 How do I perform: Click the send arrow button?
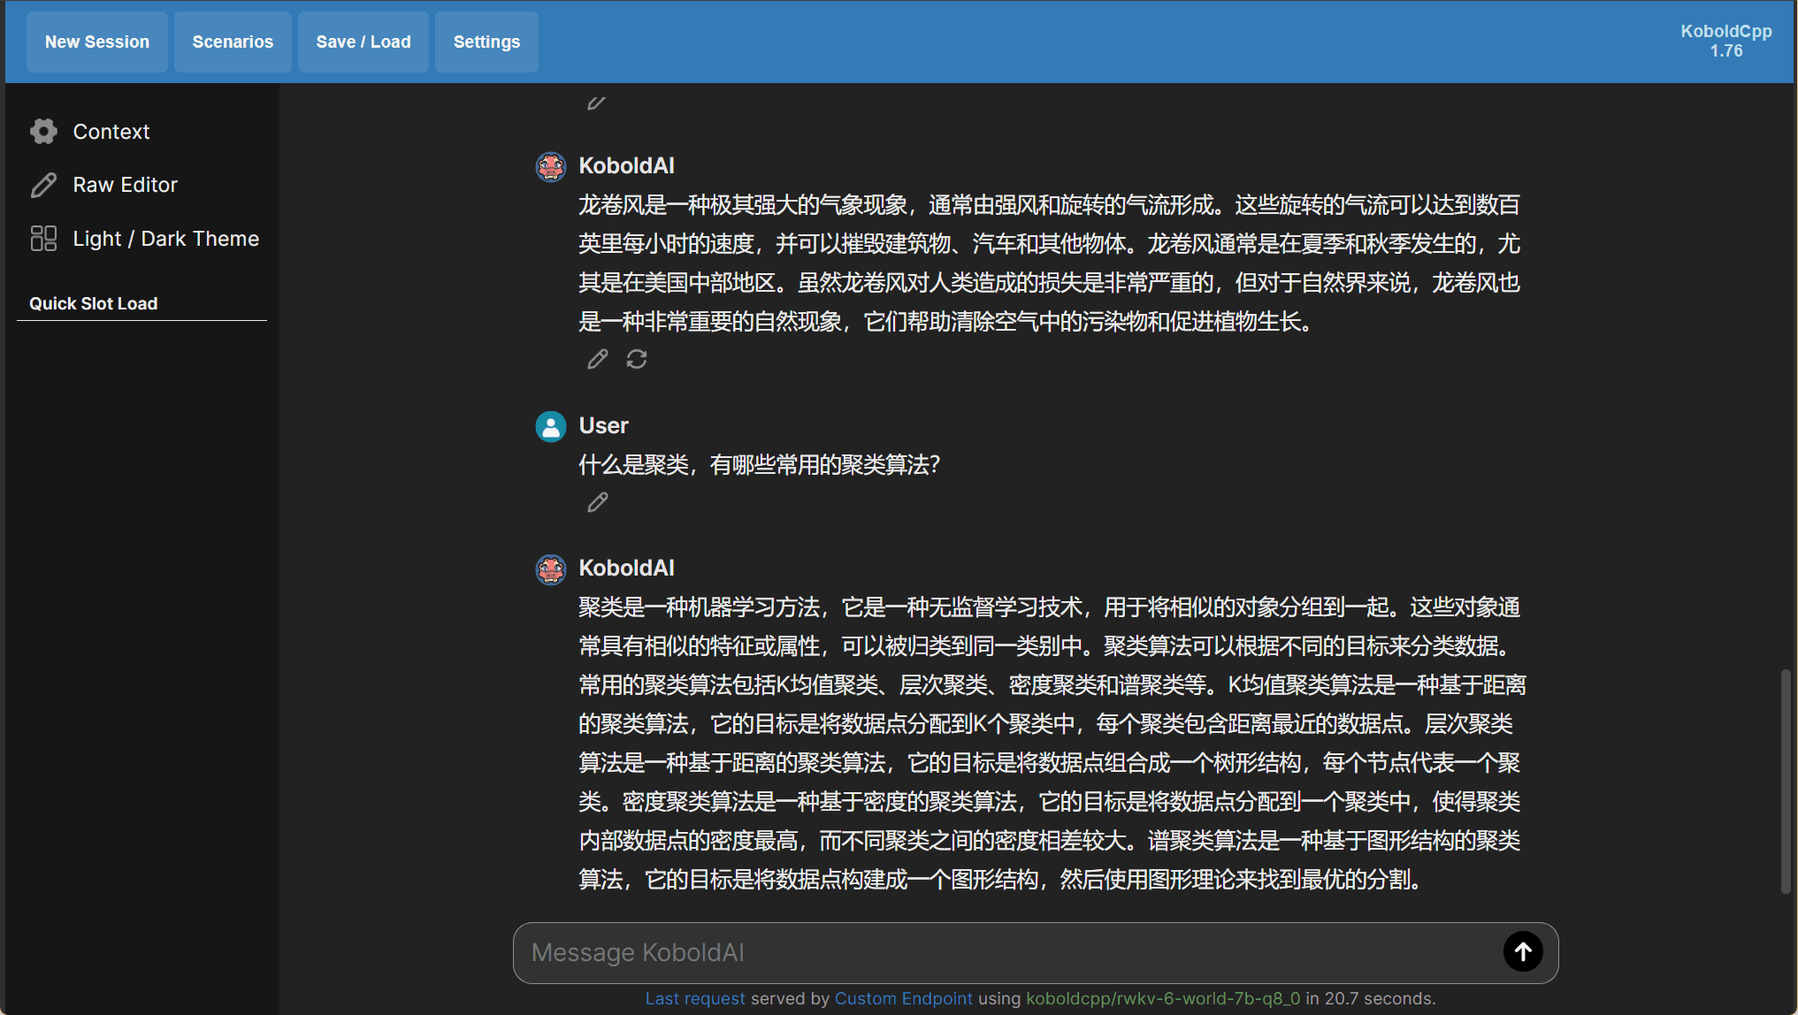(x=1523, y=952)
